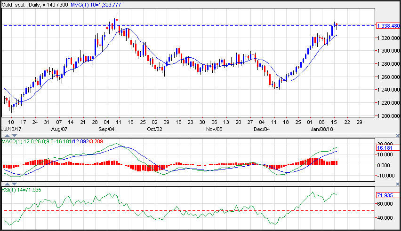The image size is (401, 231).
Task: Click the MACD(1) indicator header label
Action: pos(13,141)
